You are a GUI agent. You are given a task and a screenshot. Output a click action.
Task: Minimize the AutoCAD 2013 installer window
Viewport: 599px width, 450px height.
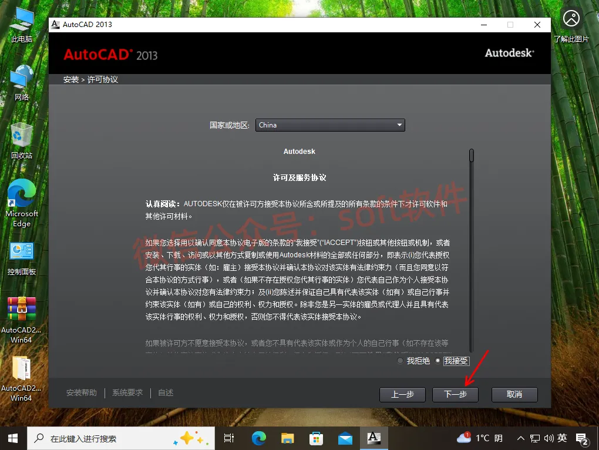click(x=484, y=25)
